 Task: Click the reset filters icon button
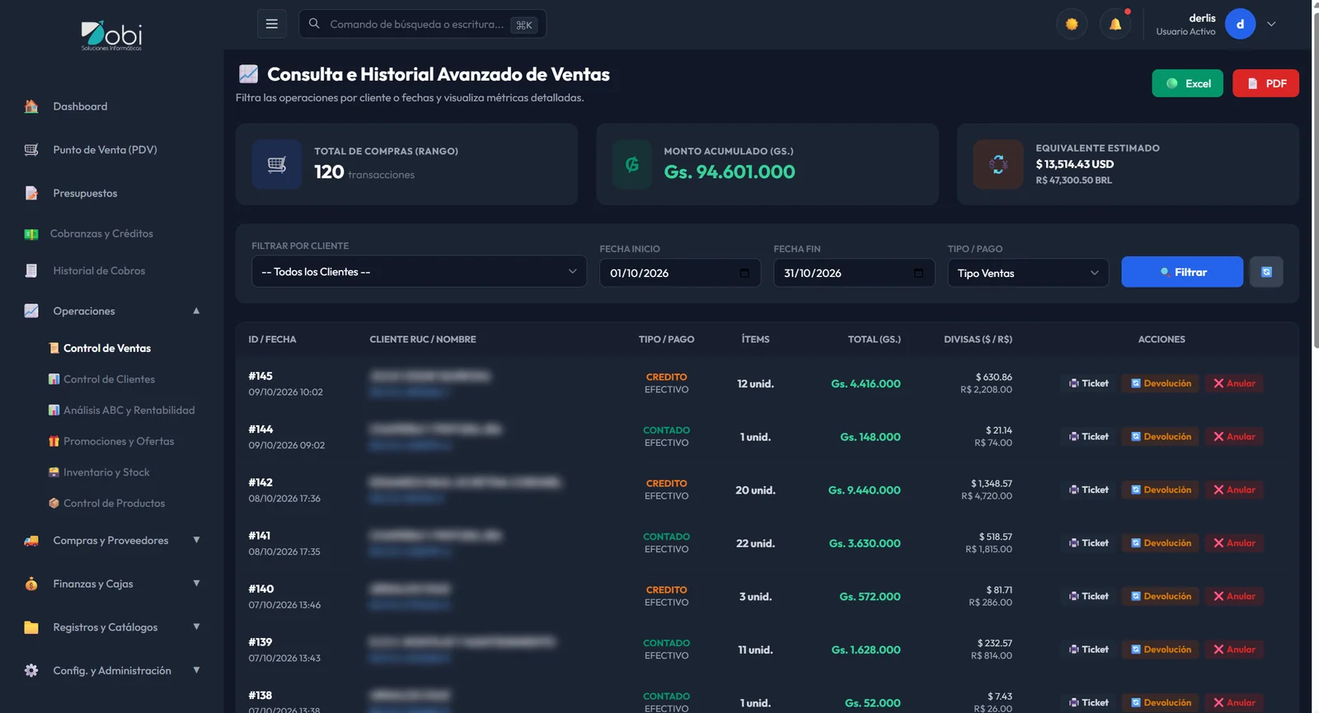click(1266, 272)
